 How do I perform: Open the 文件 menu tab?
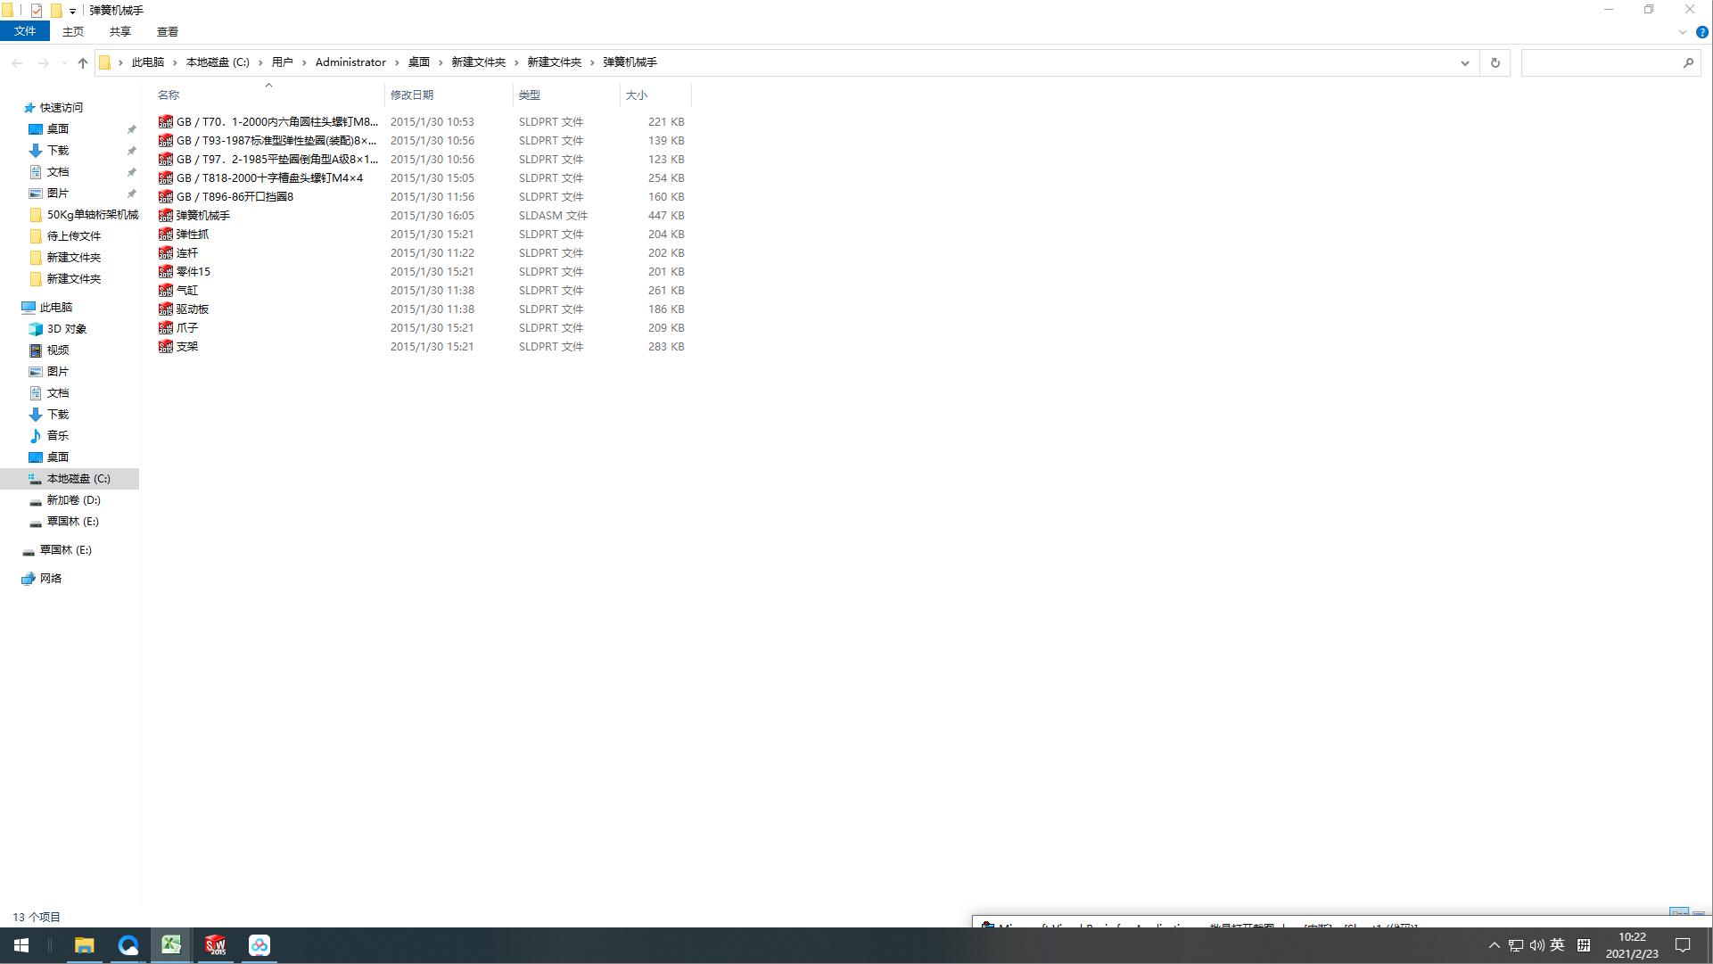pos(25,31)
